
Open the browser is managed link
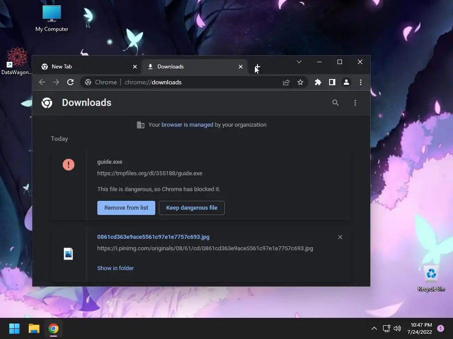(187, 125)
